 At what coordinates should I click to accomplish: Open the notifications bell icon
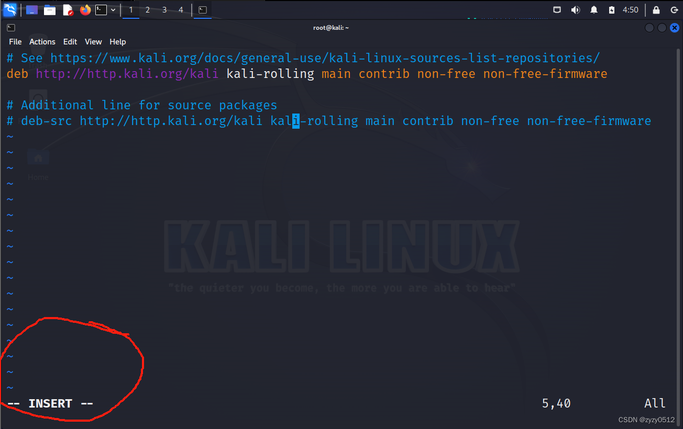click(594, 10)
